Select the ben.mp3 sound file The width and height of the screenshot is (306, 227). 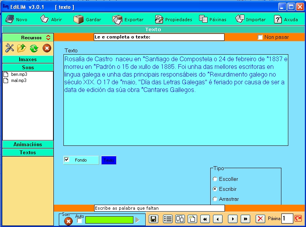[19, 74]
